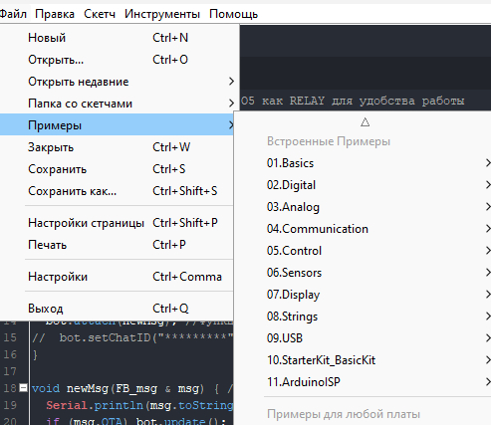Select the highlighted Примеры entry
This screenshot has width=491, height=425.
[x=117, y=124]
